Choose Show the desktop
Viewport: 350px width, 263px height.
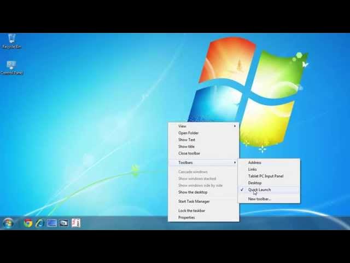coord(203,192)
